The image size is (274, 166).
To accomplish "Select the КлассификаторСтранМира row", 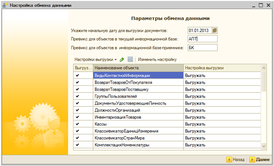I will click(x=138, y=138).
